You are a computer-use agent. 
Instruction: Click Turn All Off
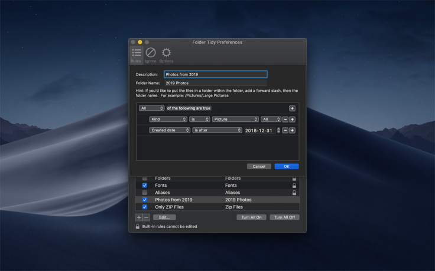(285, 217)
